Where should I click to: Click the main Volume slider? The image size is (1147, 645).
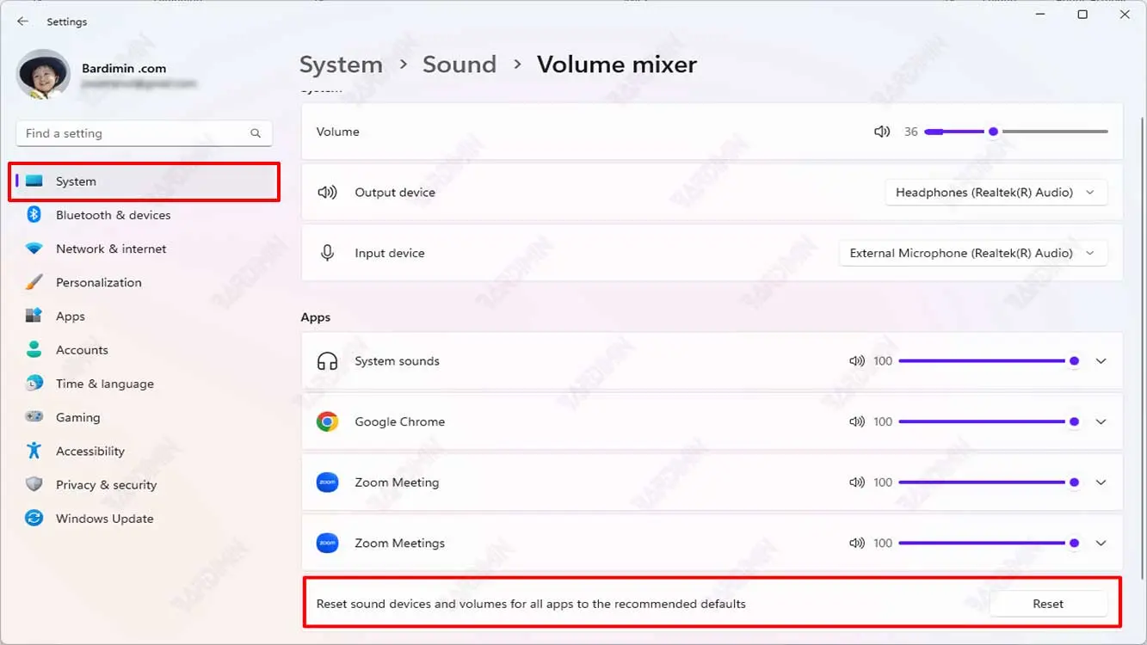(x=1015, y=132)
